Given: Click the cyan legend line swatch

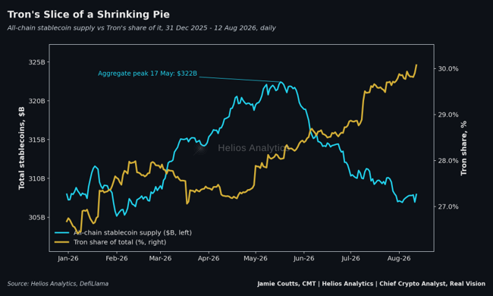Looking at the screenshot, I should pos(61,233).
